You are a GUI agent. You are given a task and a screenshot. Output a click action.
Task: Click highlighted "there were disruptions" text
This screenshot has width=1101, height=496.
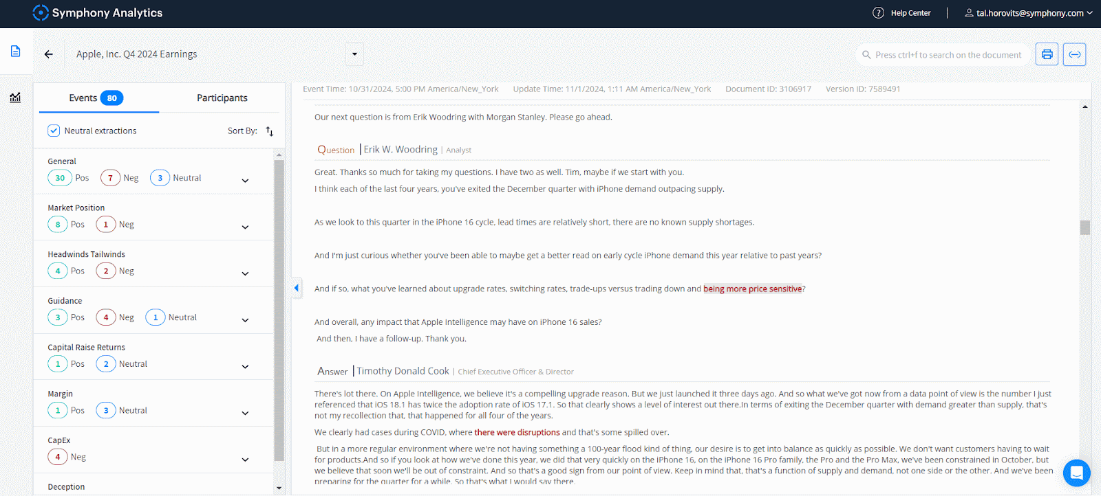coord(517,433)
